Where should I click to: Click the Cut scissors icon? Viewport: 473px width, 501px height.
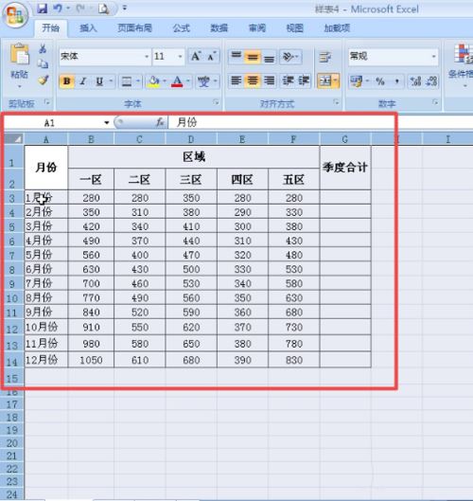click(43, 49)
